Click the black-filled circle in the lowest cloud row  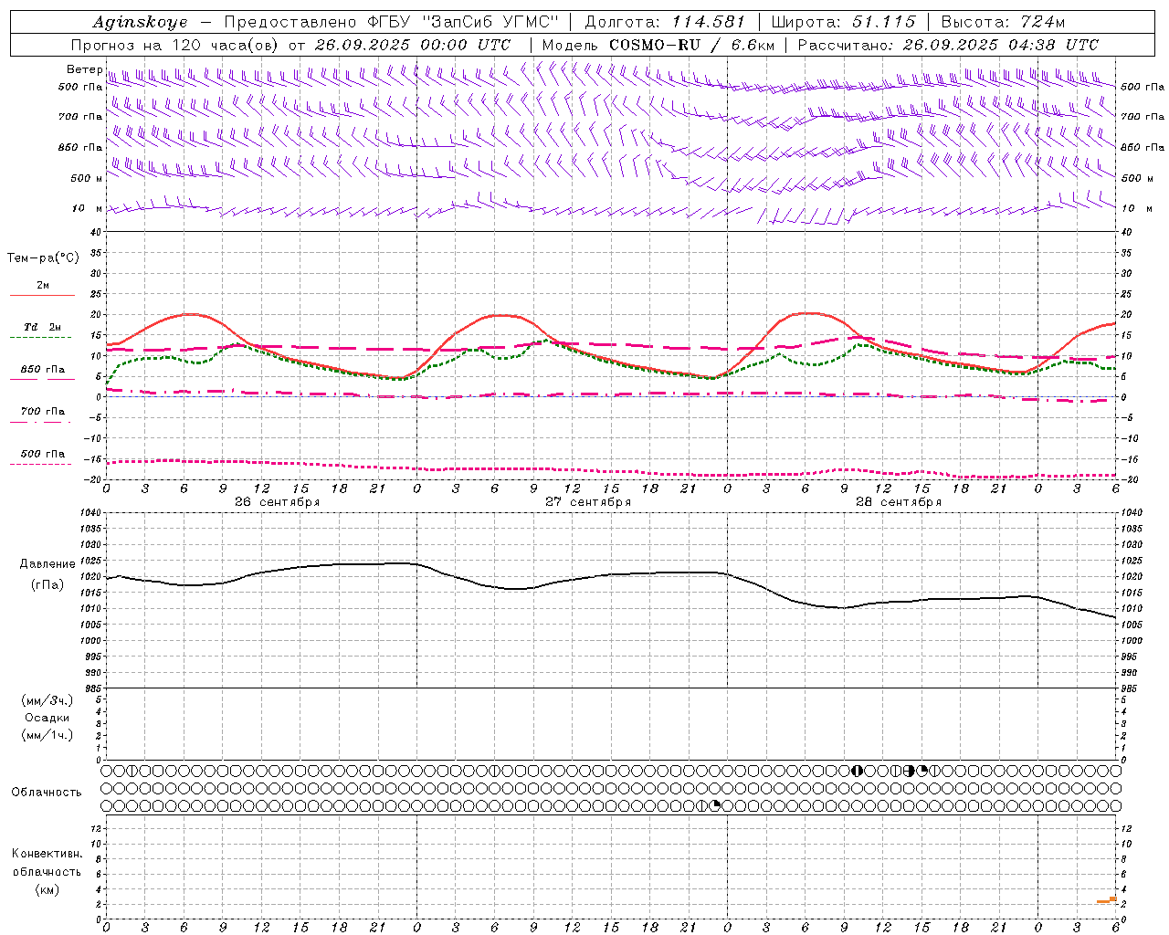tap(716, 805)
